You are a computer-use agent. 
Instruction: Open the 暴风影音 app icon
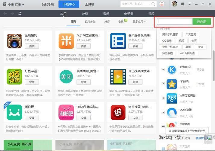pyautogui.click(x=118, y=41)
